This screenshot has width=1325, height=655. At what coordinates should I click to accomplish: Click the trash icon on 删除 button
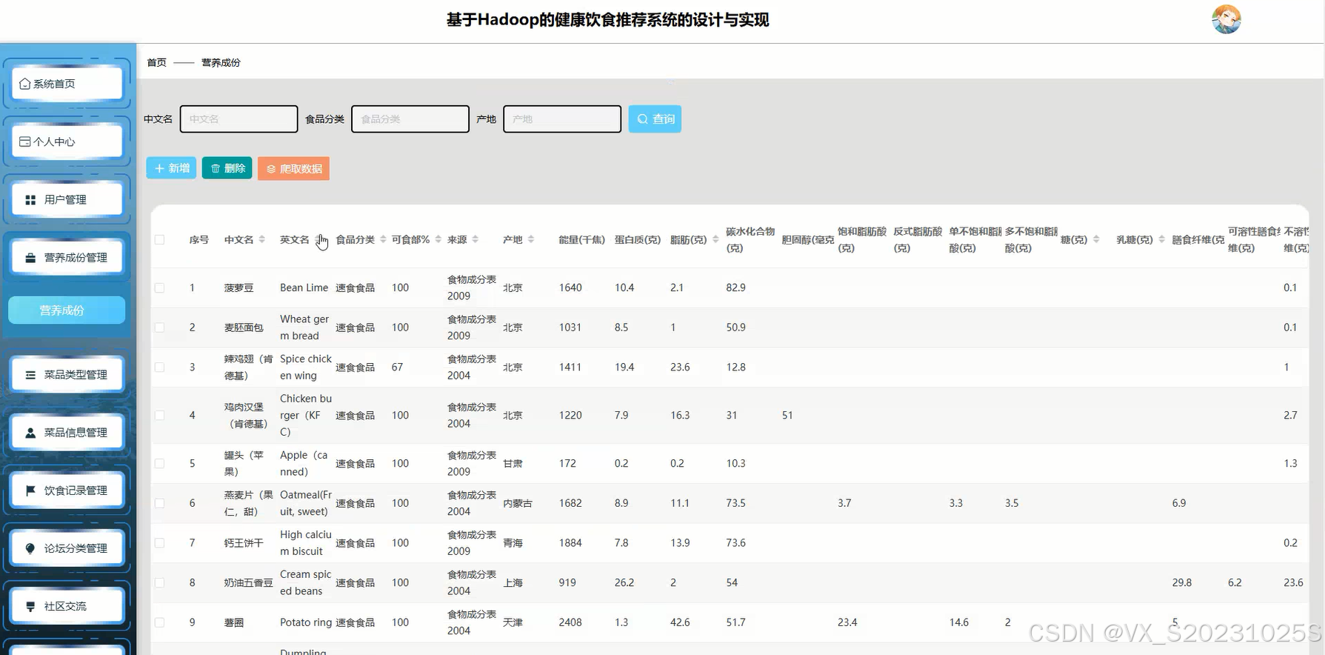point(216,168)
